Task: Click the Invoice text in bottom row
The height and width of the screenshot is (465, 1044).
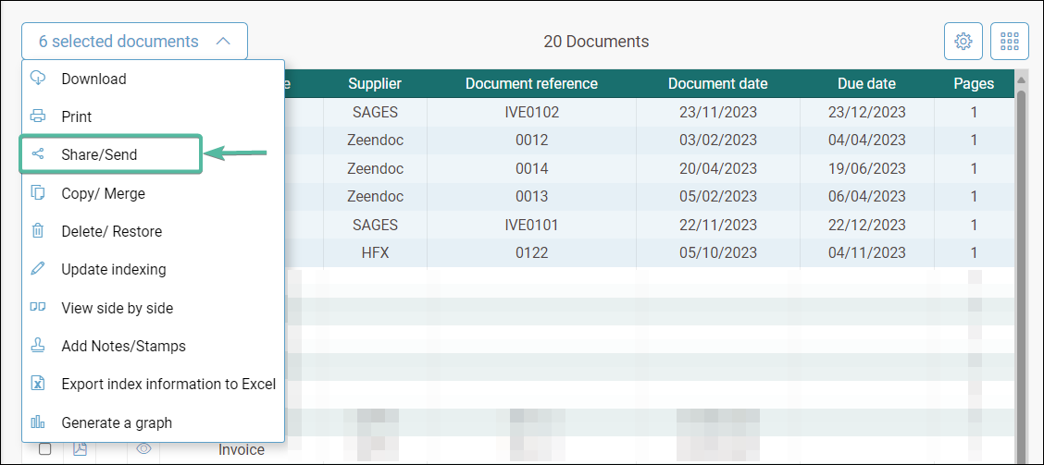Action: tap(241, 449)
